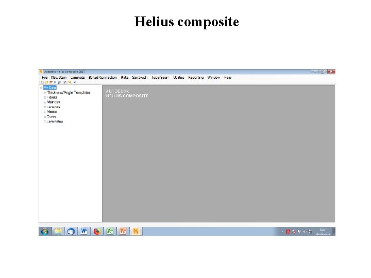Image resolution: width=371 pixels, height=278 pixels.
Task: Minimize the Helius Composite window
Action: click(315, 72)
